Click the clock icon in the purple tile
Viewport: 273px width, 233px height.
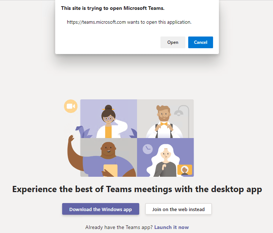click(x=148, y=149)
